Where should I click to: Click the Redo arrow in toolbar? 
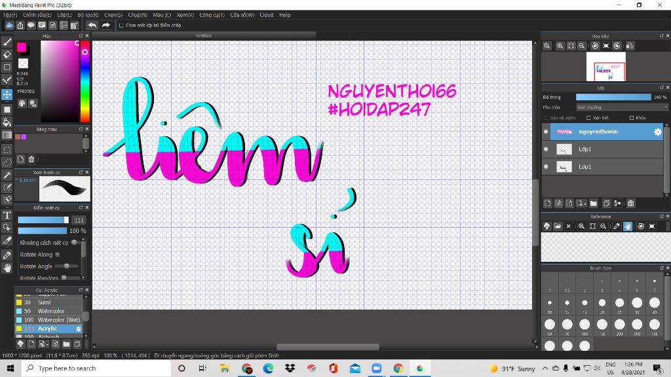[x=105, y=26]
